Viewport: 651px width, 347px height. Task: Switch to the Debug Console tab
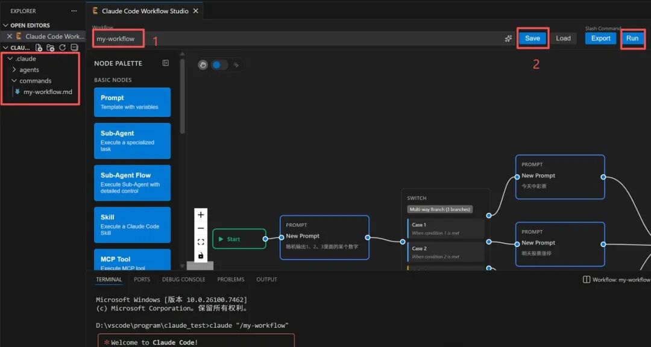pos(183,280)
